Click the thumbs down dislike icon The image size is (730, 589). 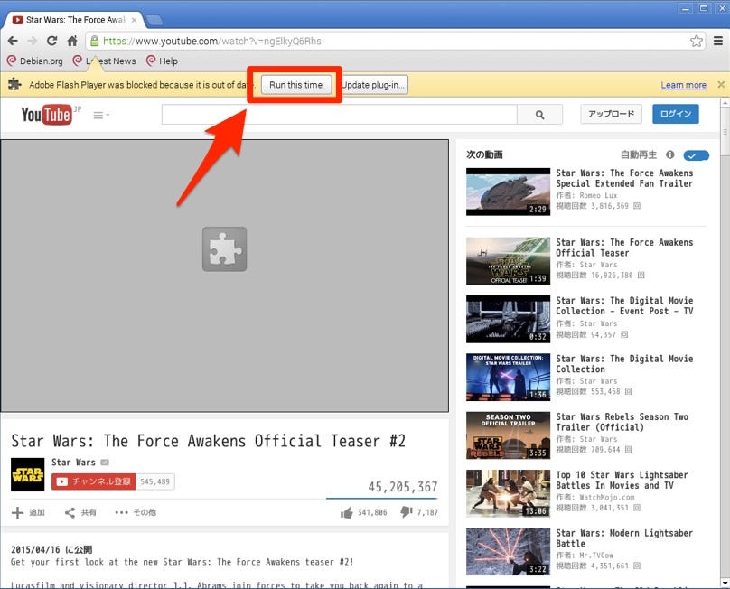click(x=407, y=512)
